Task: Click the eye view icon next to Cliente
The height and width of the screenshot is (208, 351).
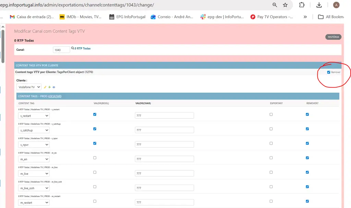Action: pyautogui.click(x=54, y=87)
